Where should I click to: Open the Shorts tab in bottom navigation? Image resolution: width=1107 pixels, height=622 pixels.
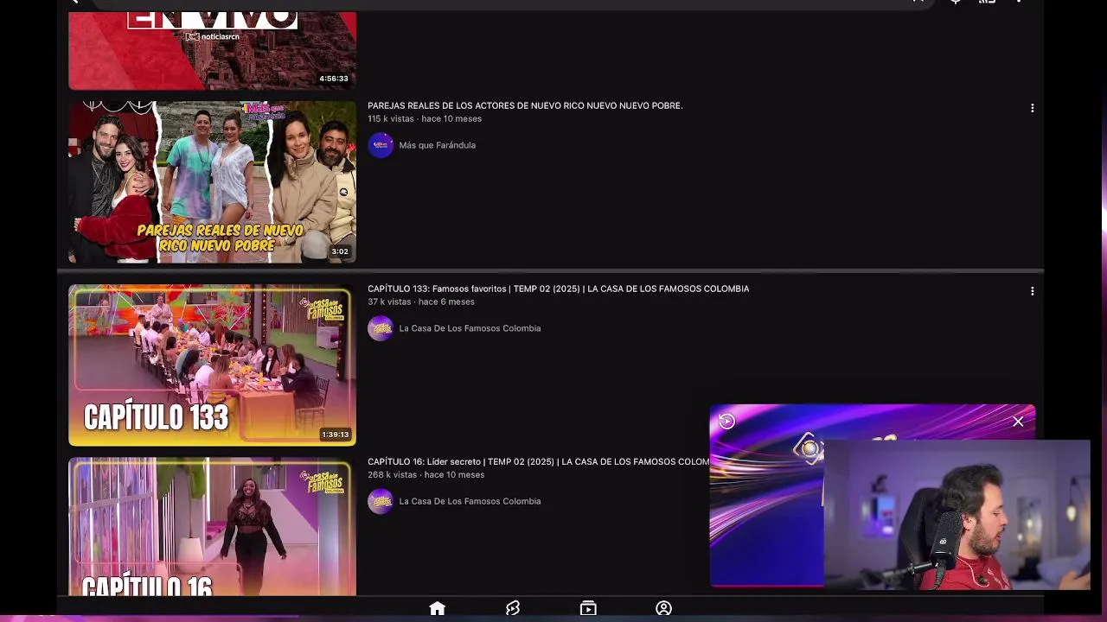(x=513, y=609)
